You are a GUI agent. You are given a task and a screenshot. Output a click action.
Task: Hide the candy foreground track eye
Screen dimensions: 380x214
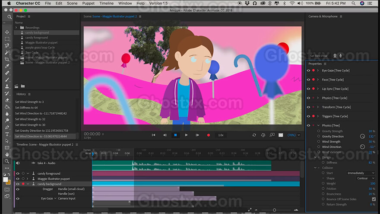pos(18,173)
